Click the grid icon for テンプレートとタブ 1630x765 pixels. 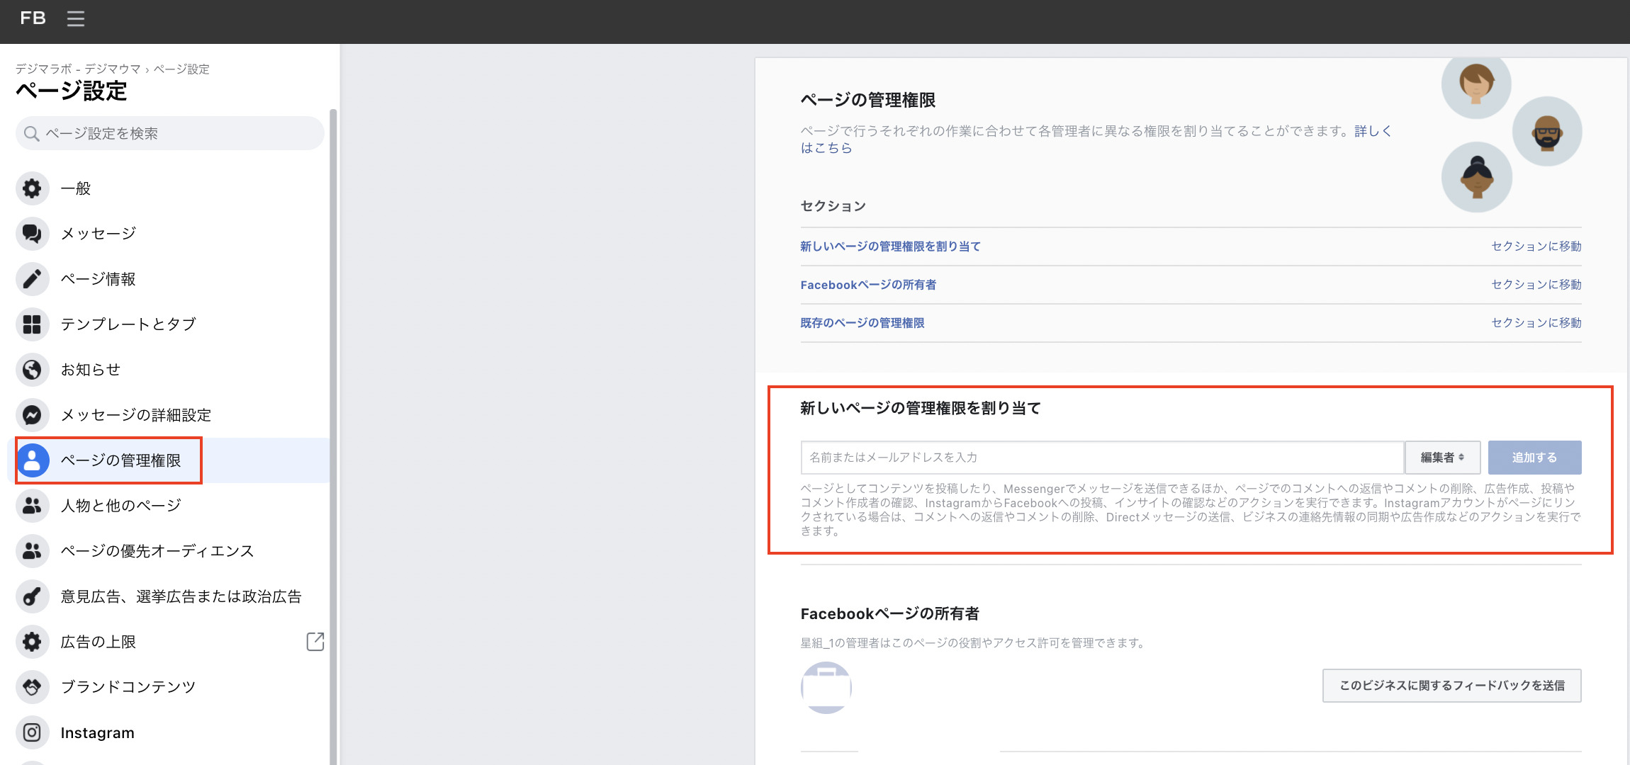point(32,324)
